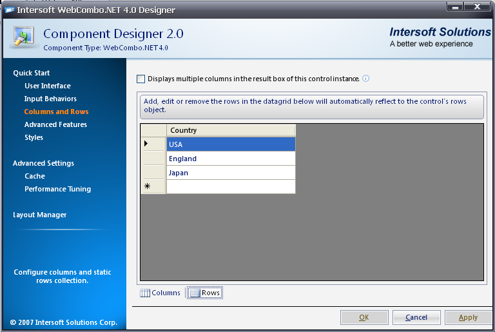Open Cache under Advanced Settings

35,176
